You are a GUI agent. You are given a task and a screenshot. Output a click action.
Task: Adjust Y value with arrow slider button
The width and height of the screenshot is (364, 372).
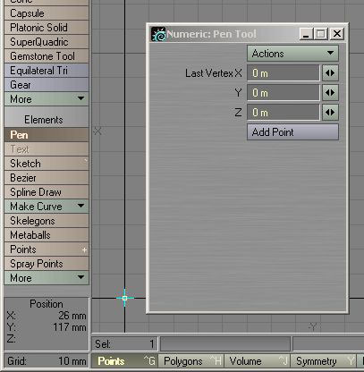pyautogui.click(x=330, y=93)
